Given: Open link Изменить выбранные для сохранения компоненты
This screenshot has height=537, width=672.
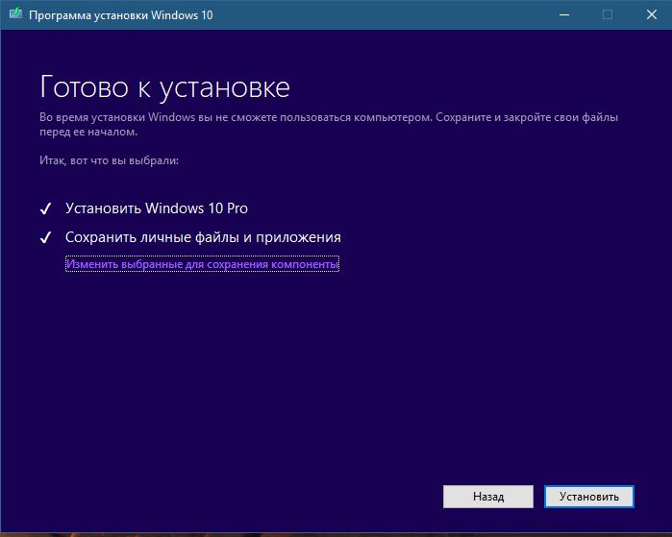Looking at the screenshot, I should (x=202, y=264).
